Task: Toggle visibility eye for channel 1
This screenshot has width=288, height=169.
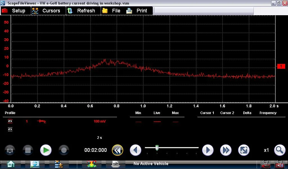Action: pos(10,121)
